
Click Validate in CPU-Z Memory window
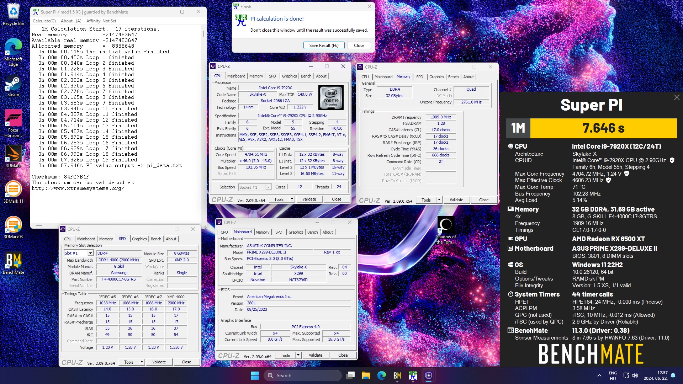[456, 200]
